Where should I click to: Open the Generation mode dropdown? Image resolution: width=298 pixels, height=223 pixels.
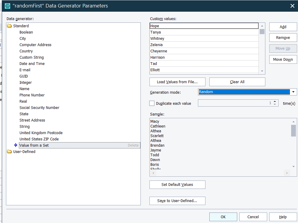pyautogui.click(x=294, y=92)
